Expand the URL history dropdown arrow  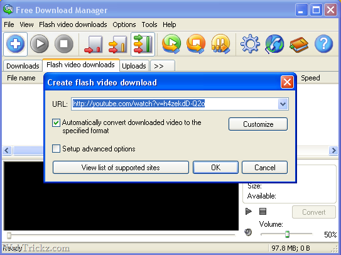[283, 104]
